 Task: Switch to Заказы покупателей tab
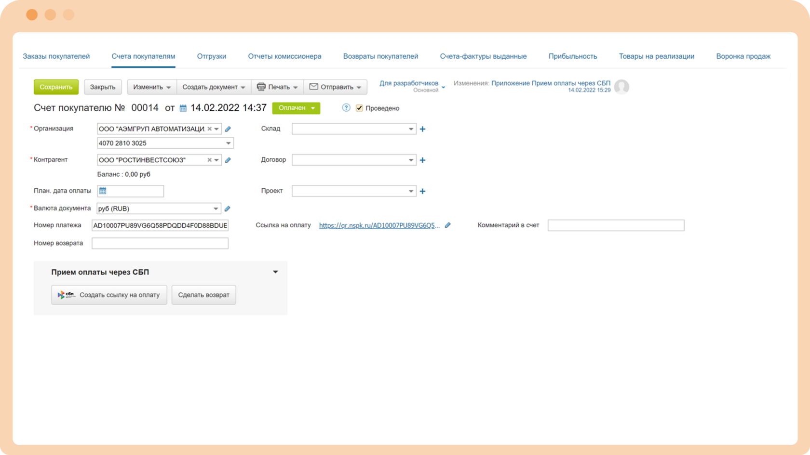click(x=56, y=56)
